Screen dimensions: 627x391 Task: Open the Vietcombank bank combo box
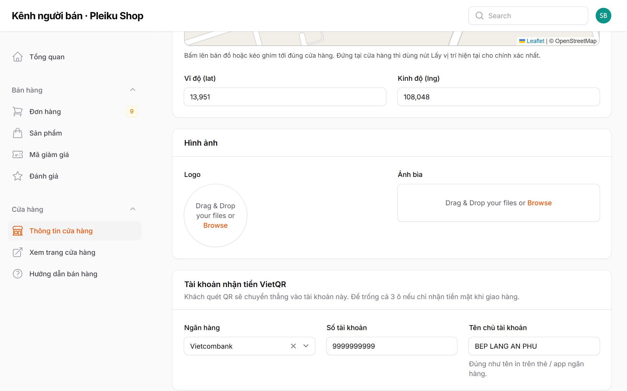click(249, 346)
